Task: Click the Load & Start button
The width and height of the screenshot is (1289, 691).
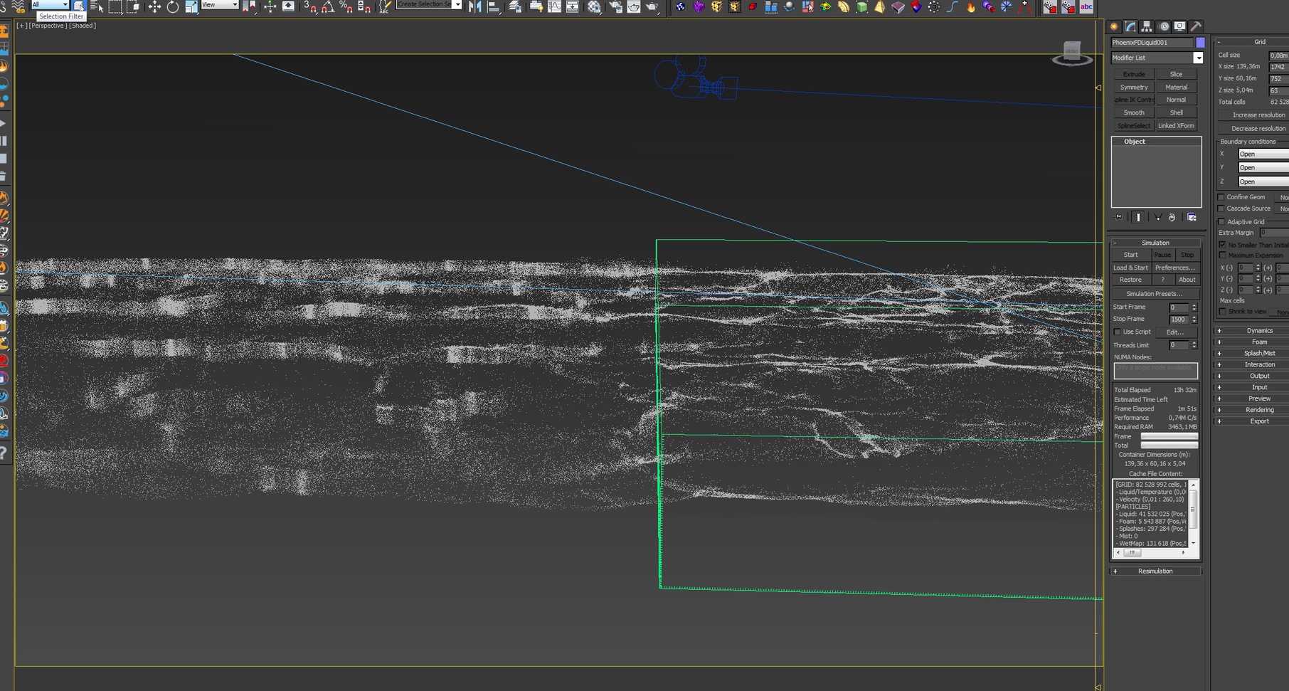Action: tap(1131, 268)
